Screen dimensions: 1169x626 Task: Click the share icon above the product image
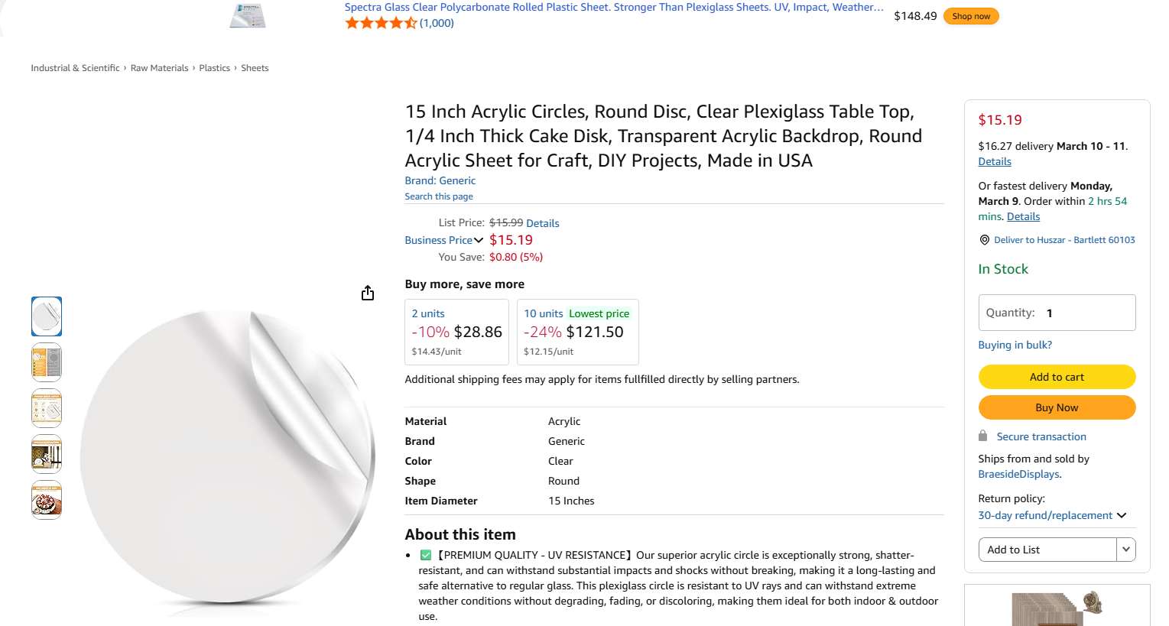pos(368,294)
